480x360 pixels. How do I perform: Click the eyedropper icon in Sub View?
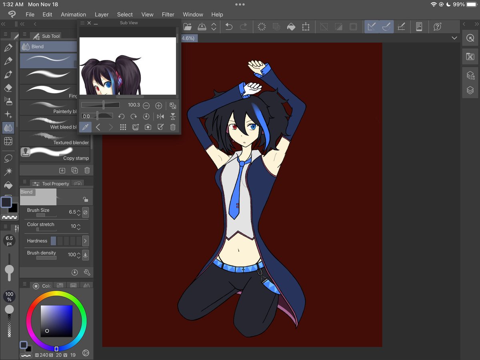tap(85, 127)
